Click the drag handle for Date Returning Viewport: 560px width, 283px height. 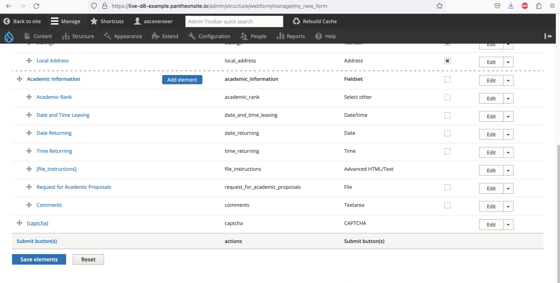tap(29, 133)
